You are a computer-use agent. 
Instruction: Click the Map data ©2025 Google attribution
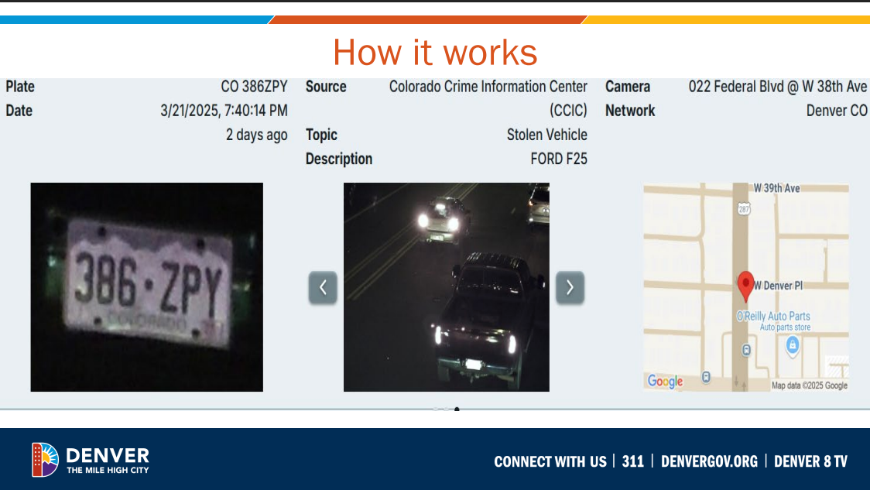point(809,385)
